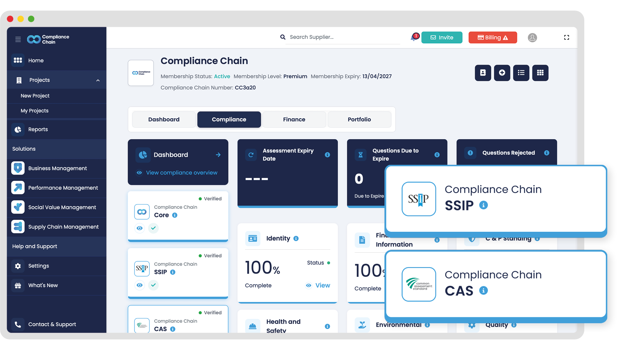Go to Home in the sidebar
This screenshot has width=622, height=350.
(x=36, y=60)
